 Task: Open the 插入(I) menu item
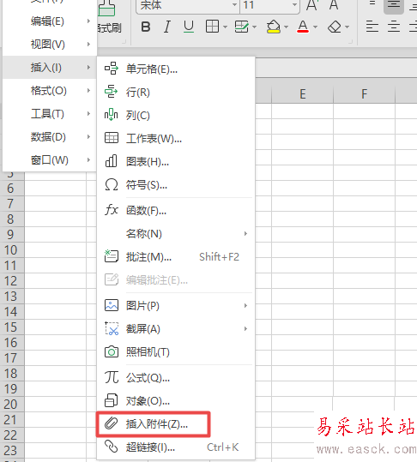tap(50, 68)
